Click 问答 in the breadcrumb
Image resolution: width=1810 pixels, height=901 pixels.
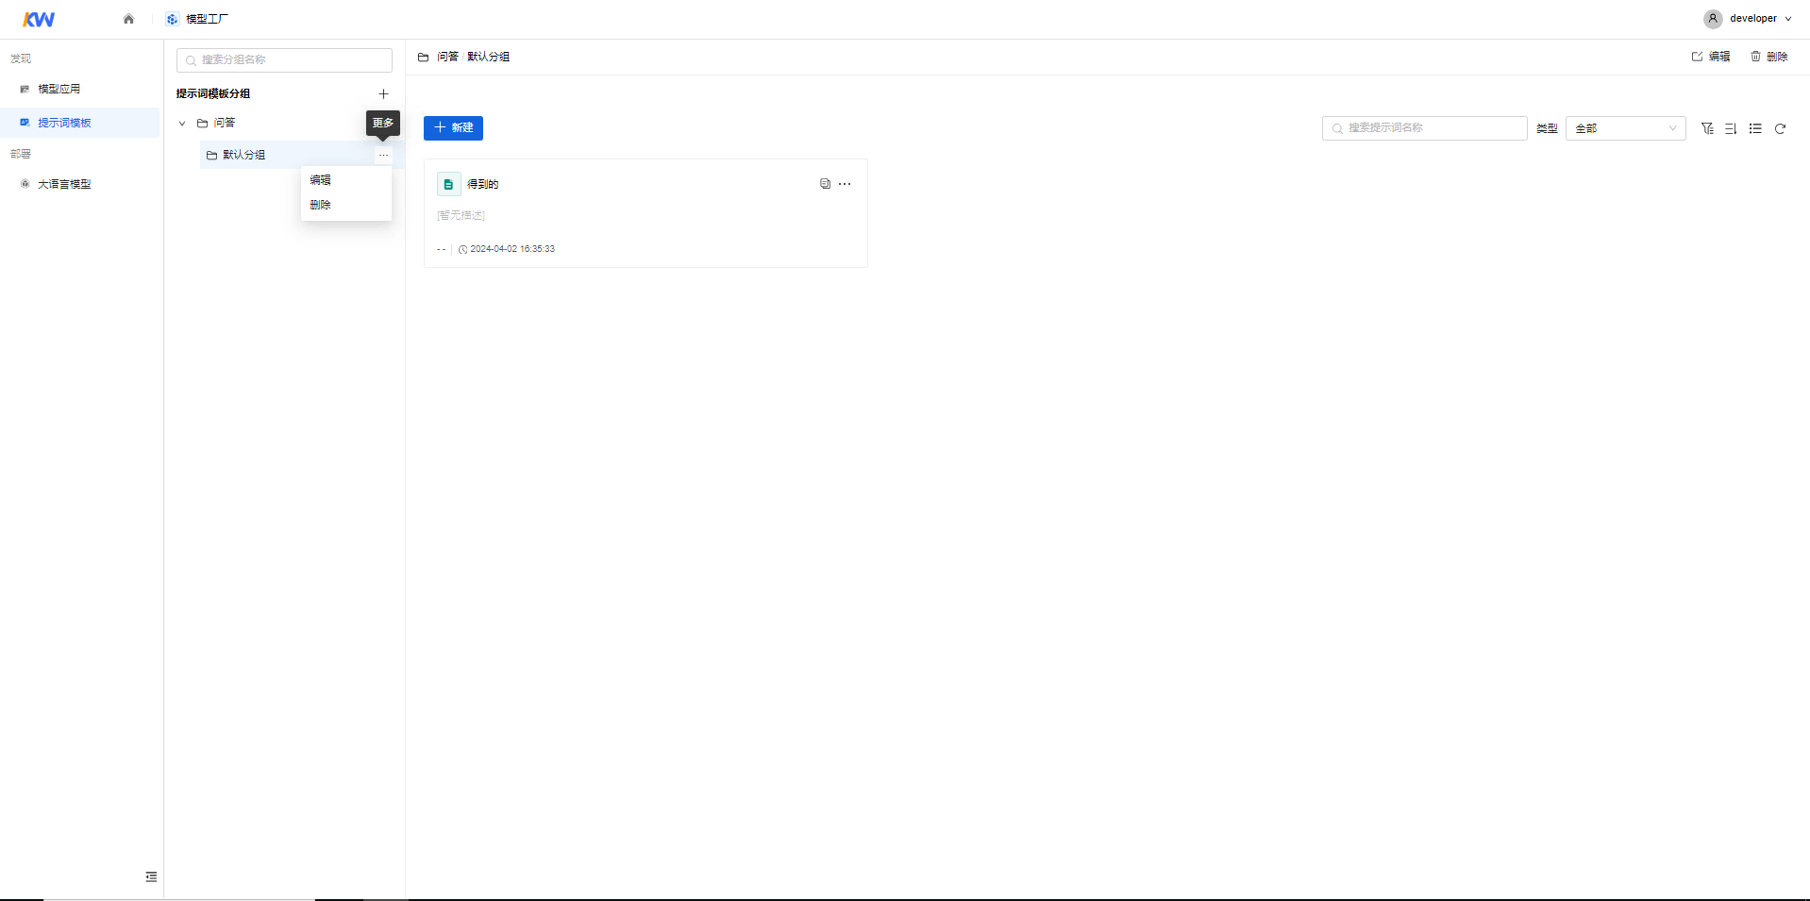pyautogui.click(x=447, y=57)
